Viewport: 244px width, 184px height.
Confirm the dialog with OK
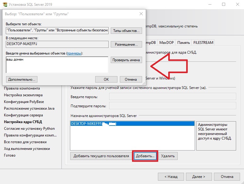[106, 80]
